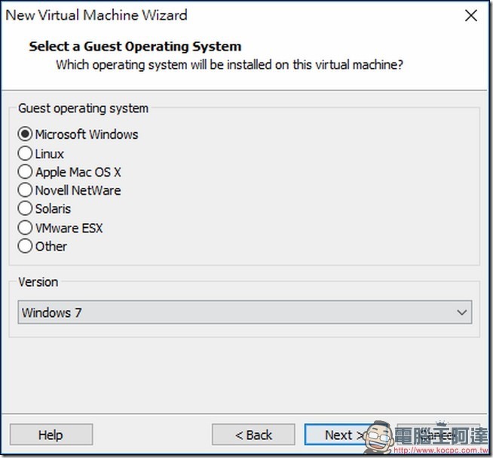
Task: Go back with the < Back button
Action: coord(253,435)
